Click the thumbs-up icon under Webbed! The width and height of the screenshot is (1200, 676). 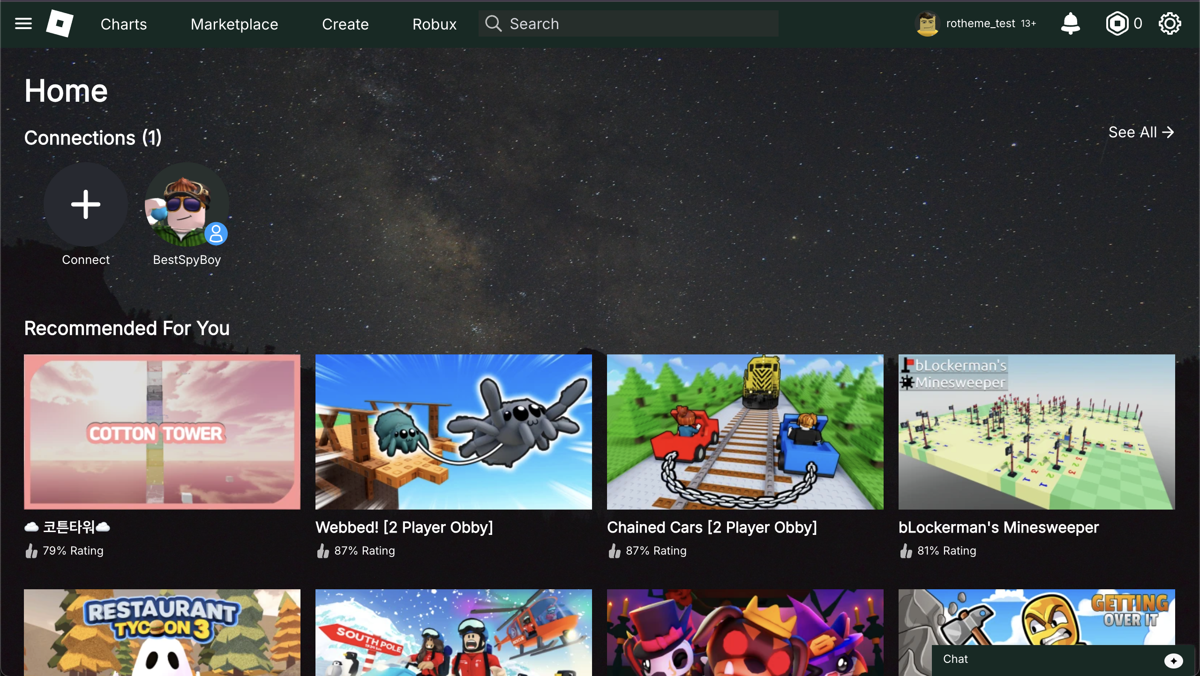[323, 551]
